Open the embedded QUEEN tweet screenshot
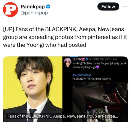The image size is (131, 128). click(x=95, y=89)
